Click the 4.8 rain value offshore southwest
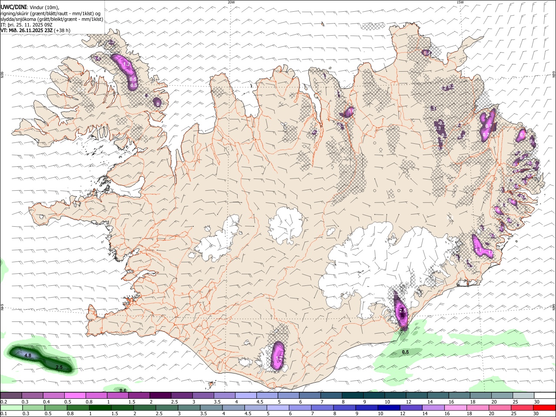The width and height of the screenshot is (556, 417). 27,356
